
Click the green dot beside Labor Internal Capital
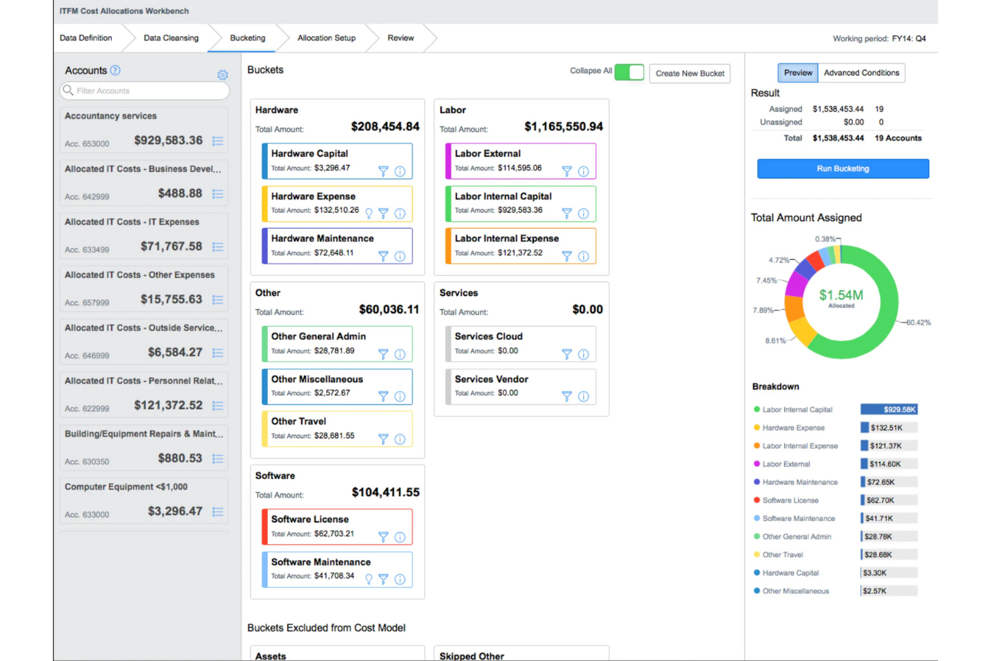tap(757, 409)
